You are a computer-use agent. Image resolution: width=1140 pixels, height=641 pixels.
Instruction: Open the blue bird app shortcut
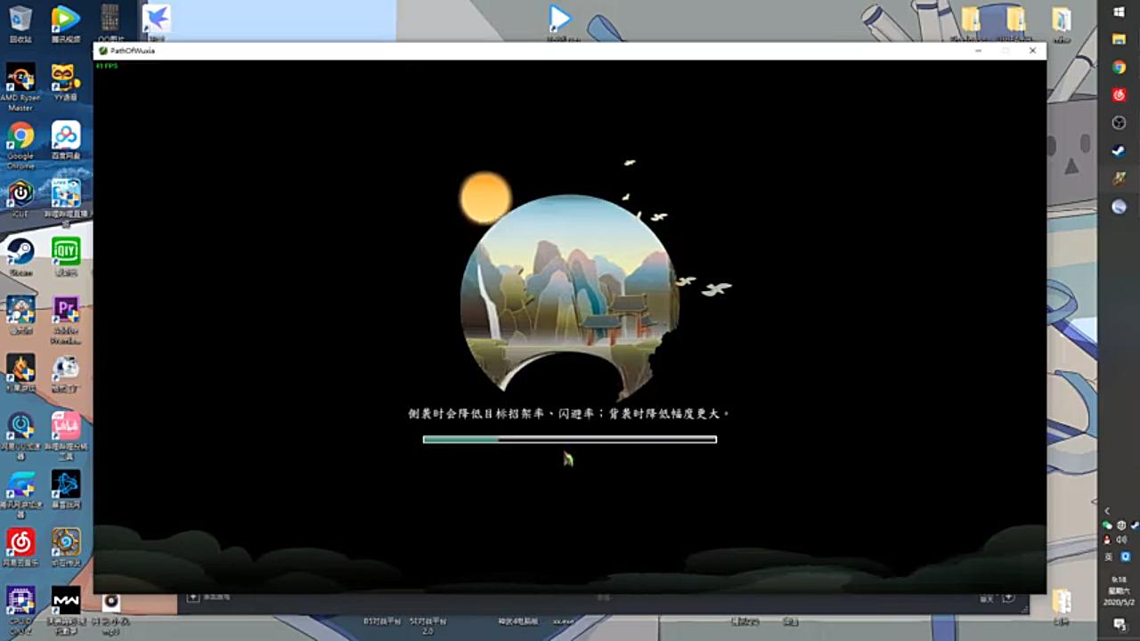coord(157,22)
